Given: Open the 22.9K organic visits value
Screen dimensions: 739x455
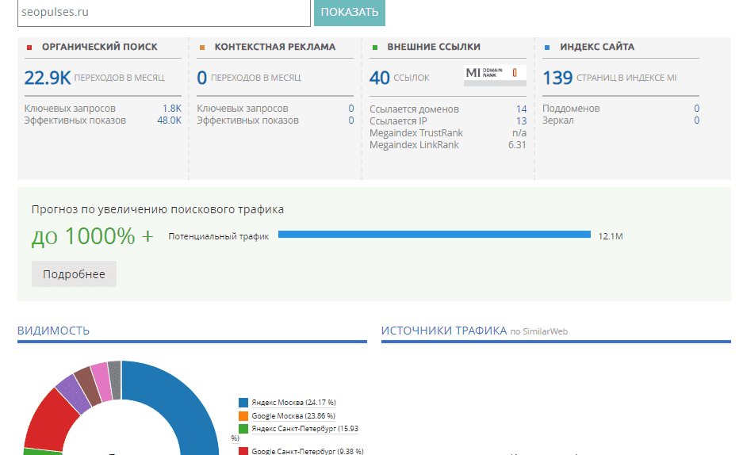Looking at the screenshot, I should click(47, 78).
